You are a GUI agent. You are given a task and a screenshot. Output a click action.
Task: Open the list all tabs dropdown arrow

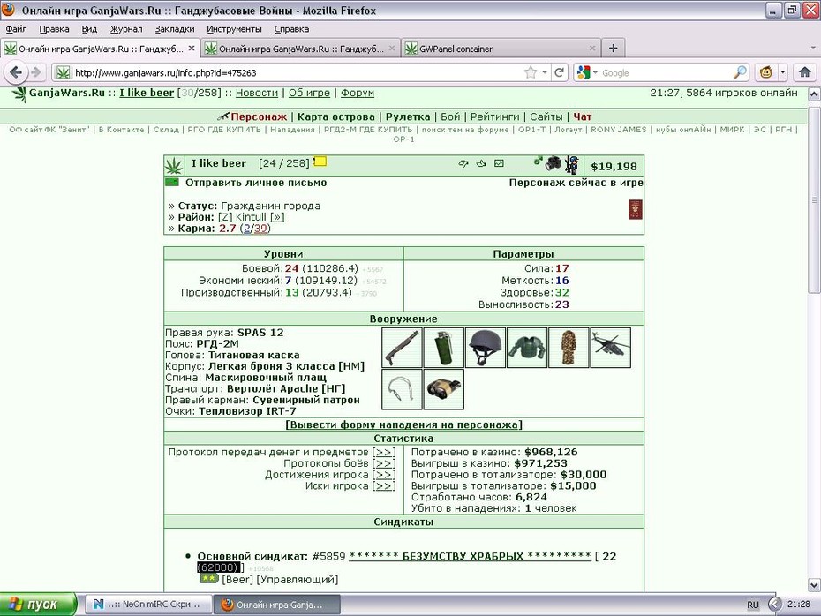[813, 49]
